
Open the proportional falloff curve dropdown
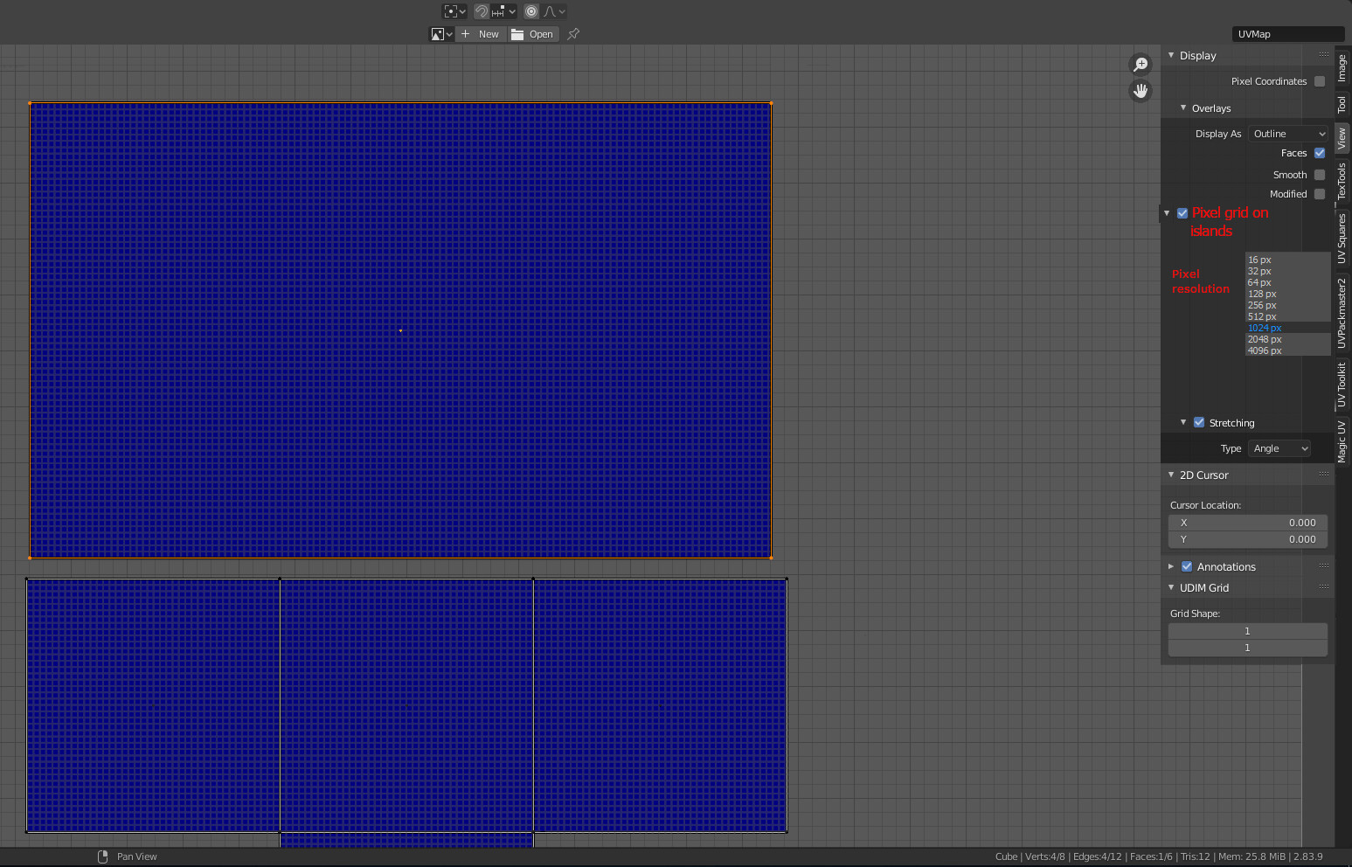click(554, 11)
